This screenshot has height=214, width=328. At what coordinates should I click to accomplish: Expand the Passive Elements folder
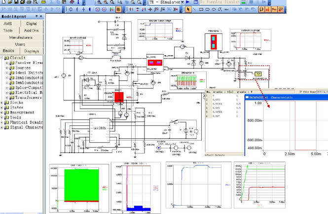coord(7,62)
